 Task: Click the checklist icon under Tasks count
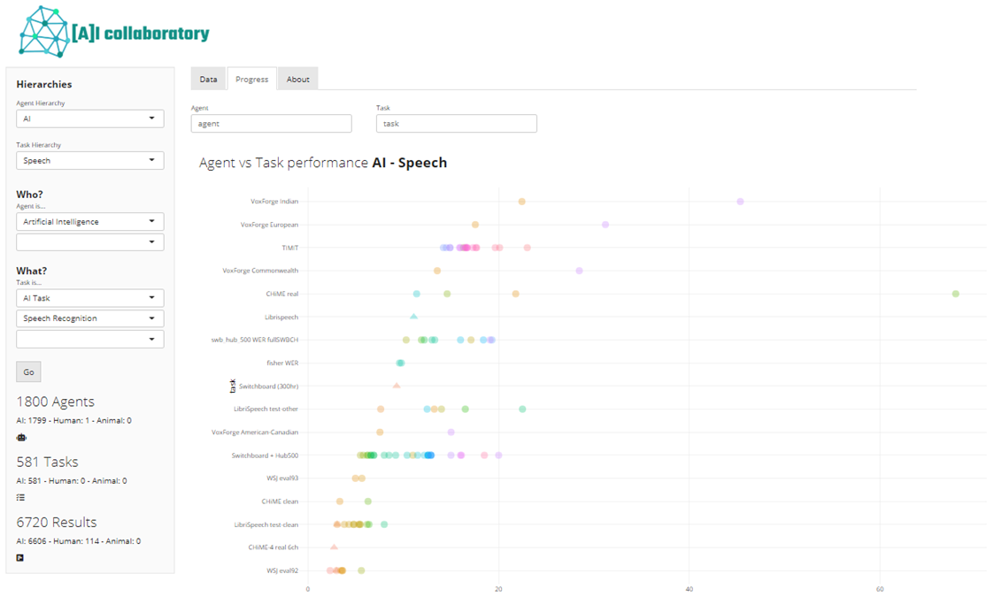pos(20,498)
